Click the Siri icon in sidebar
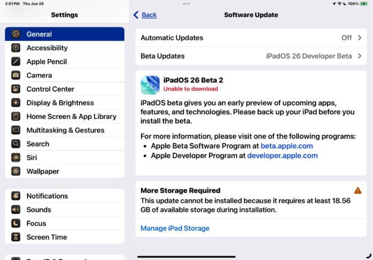The width and height of the screenshot is (373, 260). click(x=16, y=157)
